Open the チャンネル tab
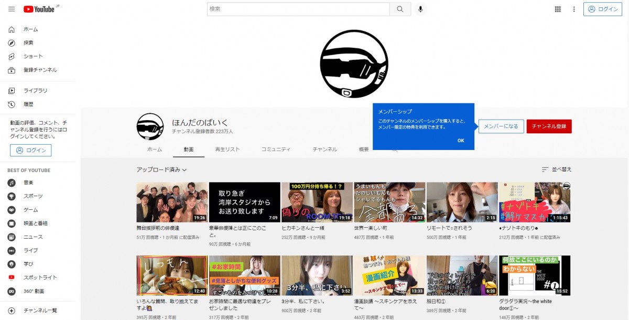 click(325, 150)
